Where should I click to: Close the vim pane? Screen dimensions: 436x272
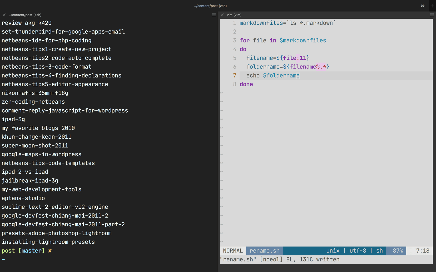[x=222, y=15]
